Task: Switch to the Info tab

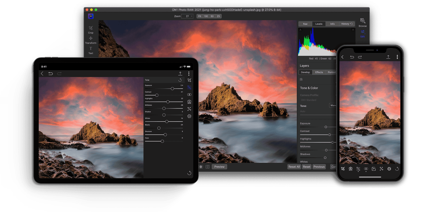Action: coord(332,24)
